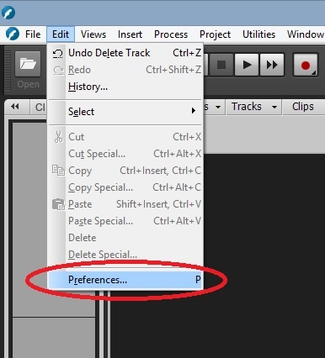Click the Undo arrow icon

[58, 53]
